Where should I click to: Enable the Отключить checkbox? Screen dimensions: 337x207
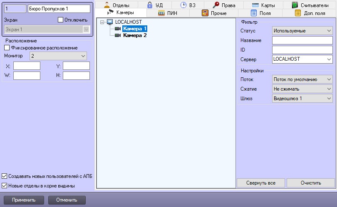60,20
